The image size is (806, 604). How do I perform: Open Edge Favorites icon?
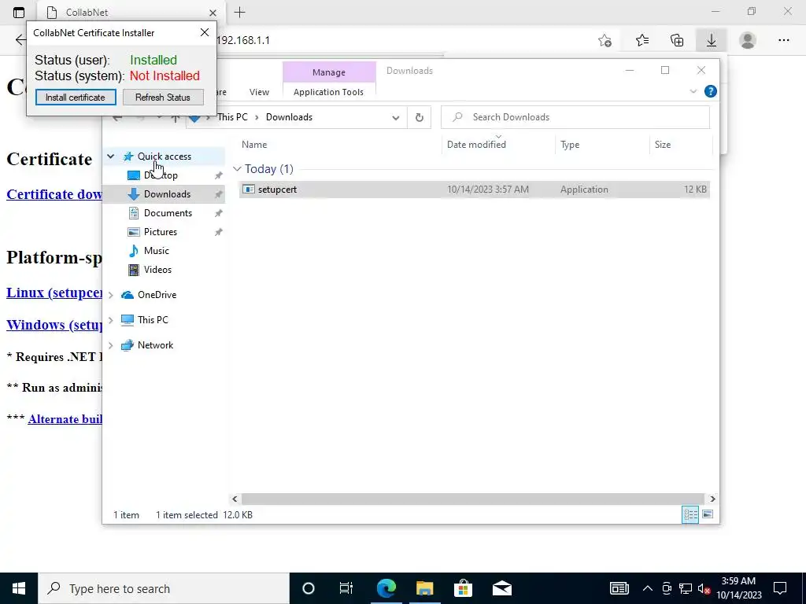click(642, 40)
